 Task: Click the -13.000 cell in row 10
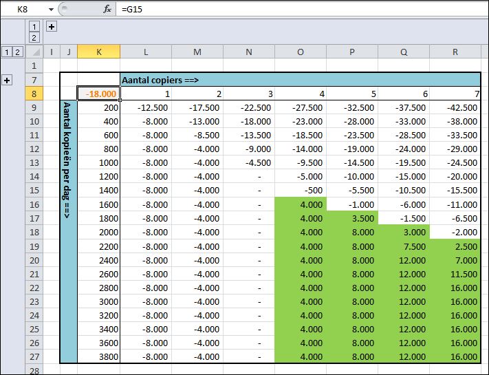(x=197, y=121)
